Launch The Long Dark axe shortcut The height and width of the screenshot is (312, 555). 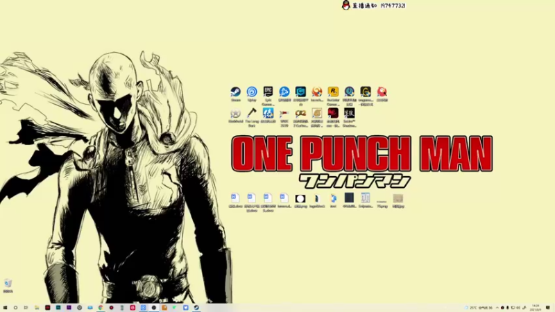[252, 117]
